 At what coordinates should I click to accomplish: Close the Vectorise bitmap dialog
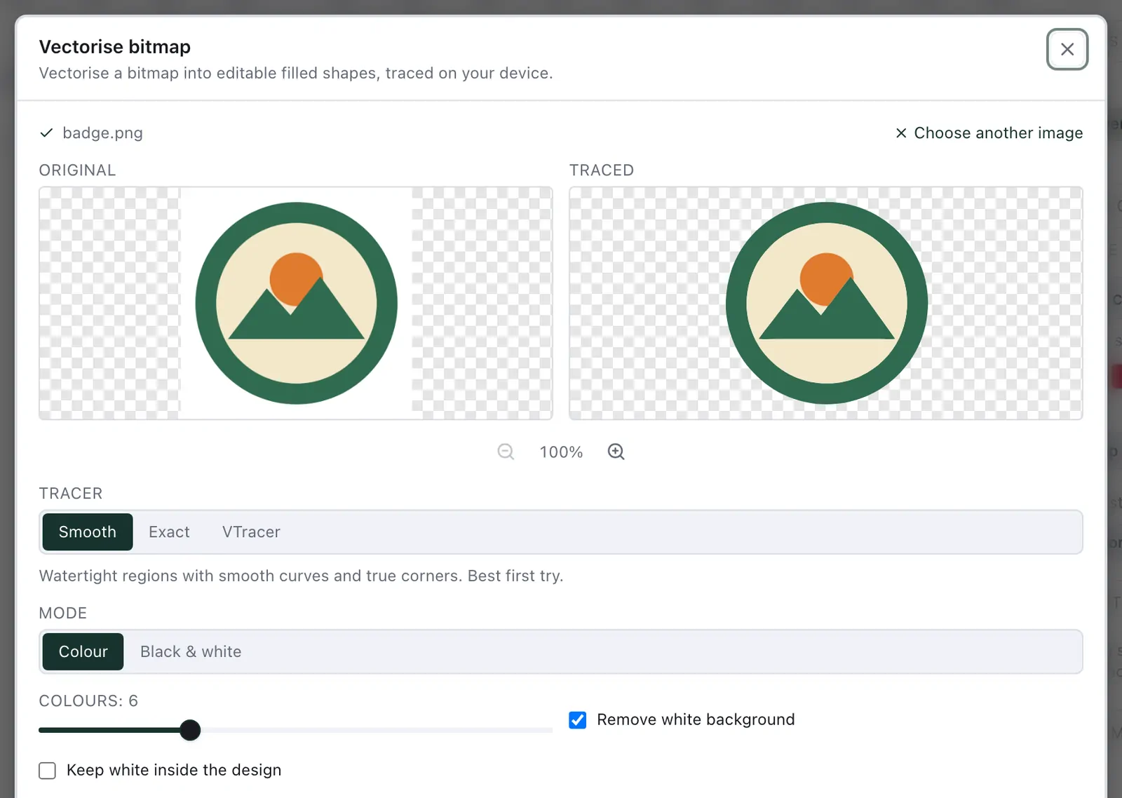(1067, 49)
